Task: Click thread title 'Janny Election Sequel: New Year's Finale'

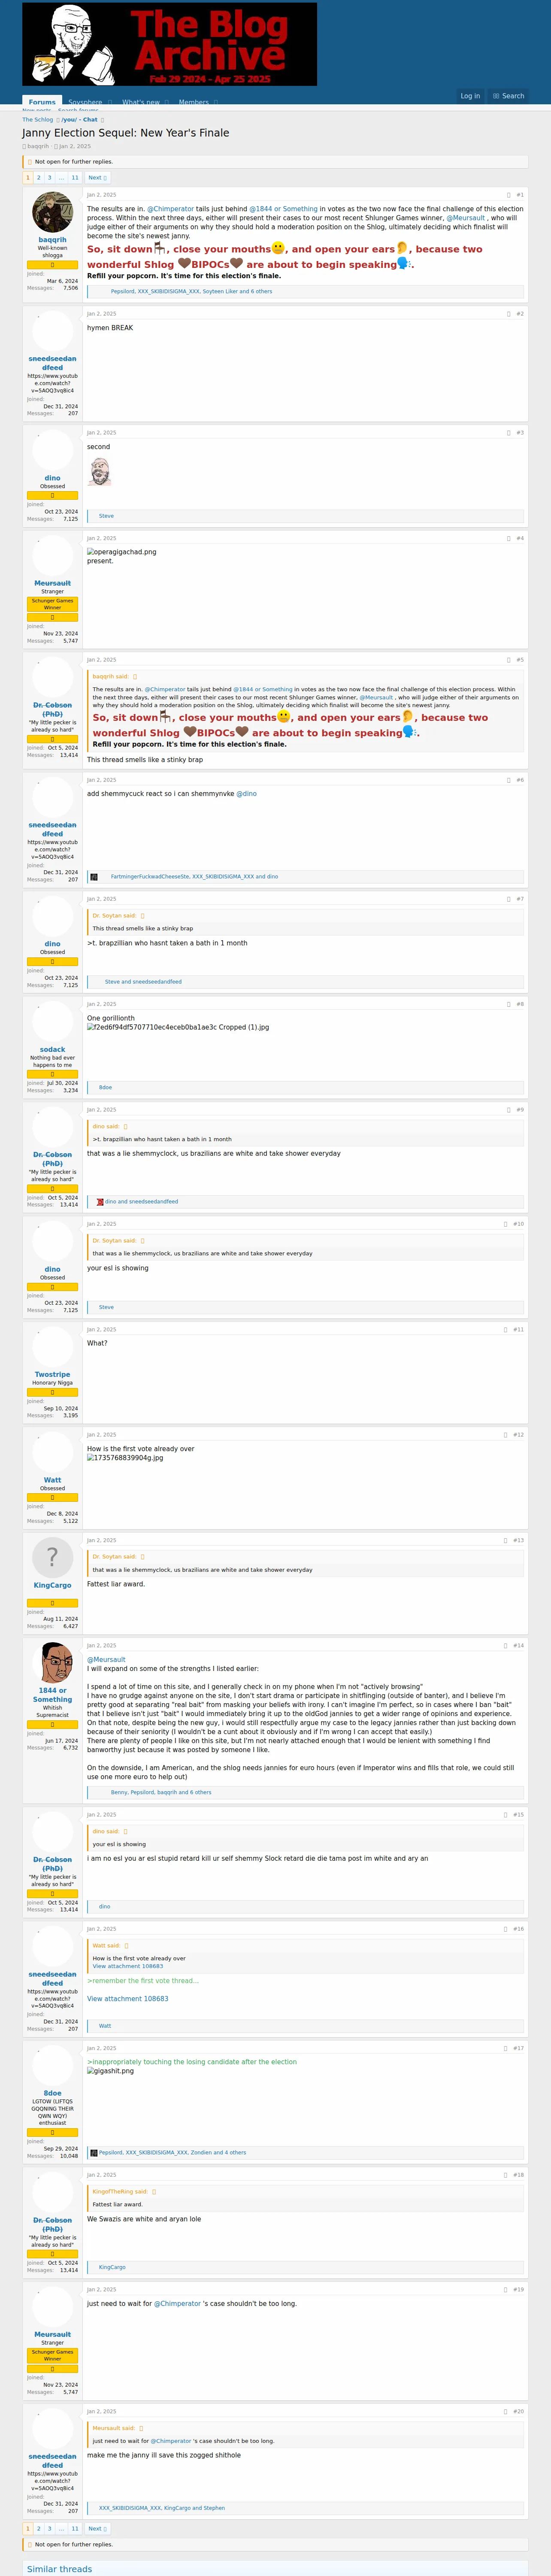Action: pos(126,133)
